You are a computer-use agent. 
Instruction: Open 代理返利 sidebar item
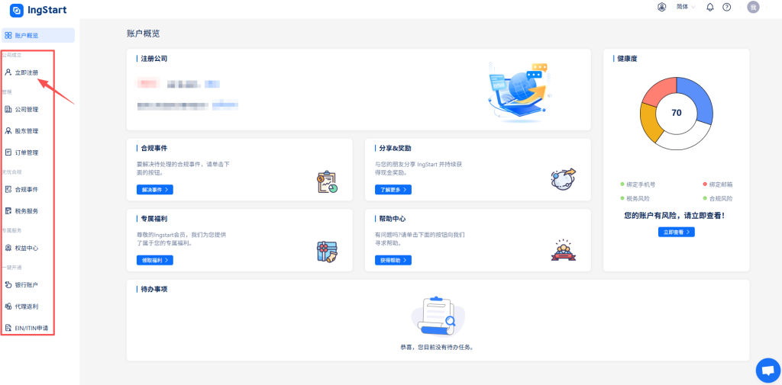tap(28, 306)
